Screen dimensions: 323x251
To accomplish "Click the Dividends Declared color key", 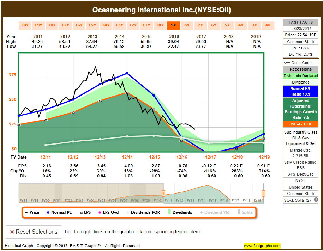I will tap(300, 76).
